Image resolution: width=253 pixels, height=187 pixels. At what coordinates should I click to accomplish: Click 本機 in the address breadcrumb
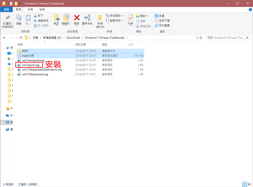pyautogui.click(x=35, y=38)
